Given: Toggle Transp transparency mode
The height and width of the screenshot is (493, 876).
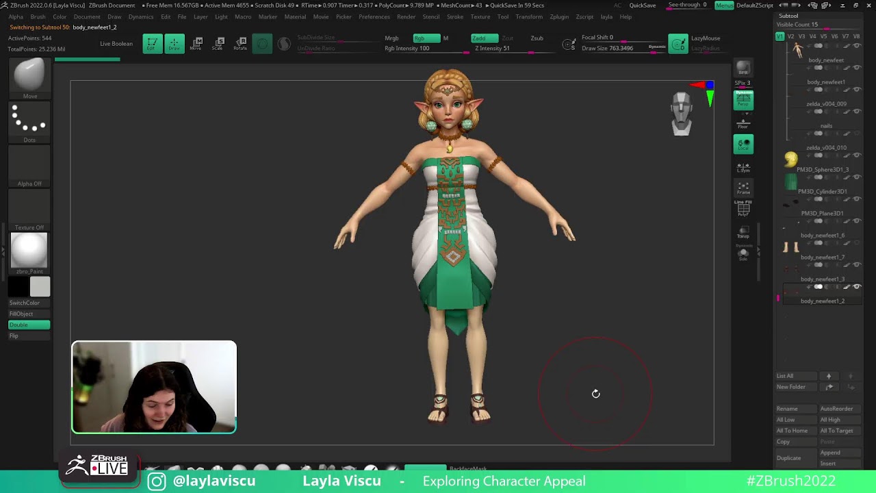Looking at the screenshot, I should click(743, 231).
